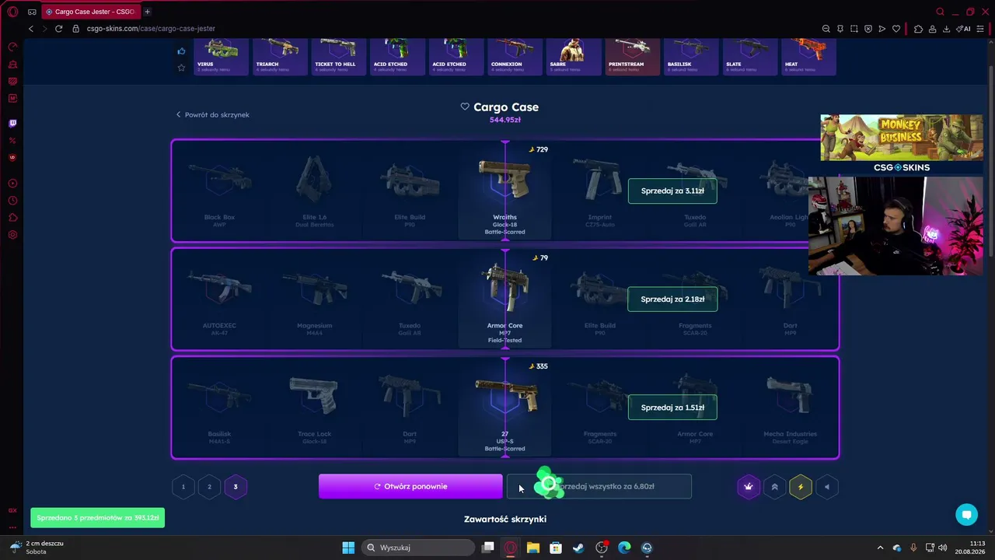Open the weather widget showing deszczu
Image resolution: width=995 pixels, height=560 pixels.
pos(37,548)
